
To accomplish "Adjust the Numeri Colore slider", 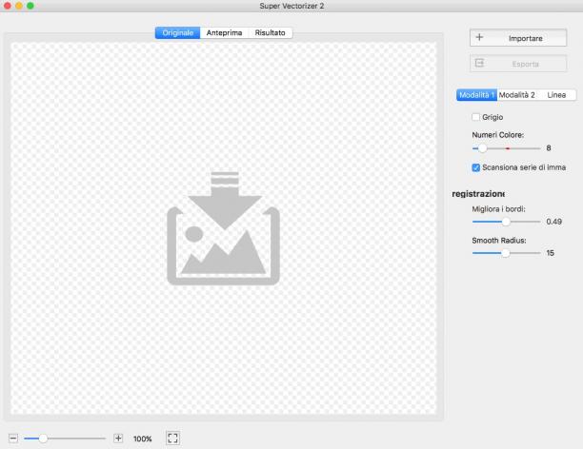I will tap(506, 148).
